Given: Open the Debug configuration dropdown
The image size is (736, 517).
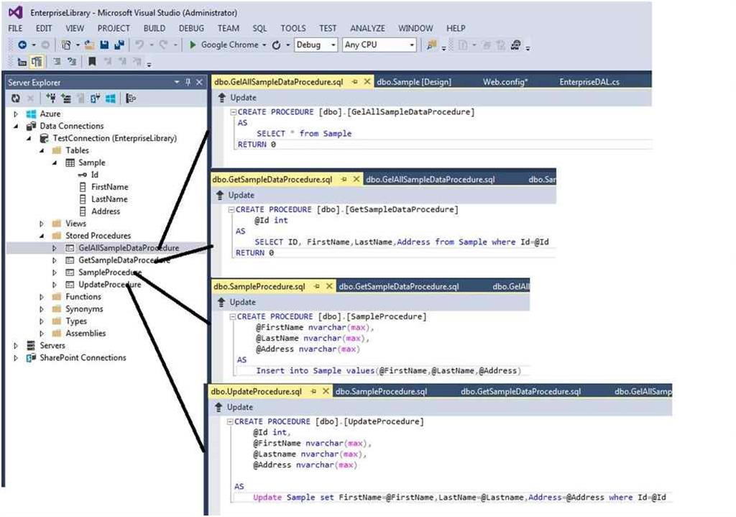Looking at the screenshot, I should [x=333, y=45].
